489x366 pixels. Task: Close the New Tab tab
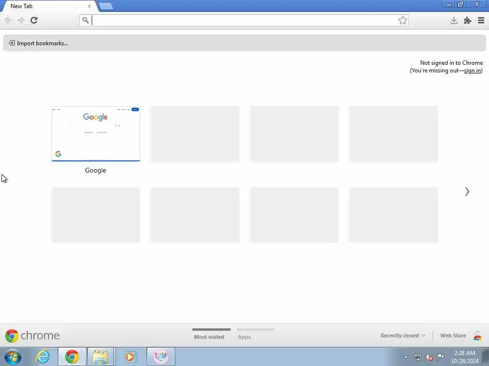(x=89, y=6)
